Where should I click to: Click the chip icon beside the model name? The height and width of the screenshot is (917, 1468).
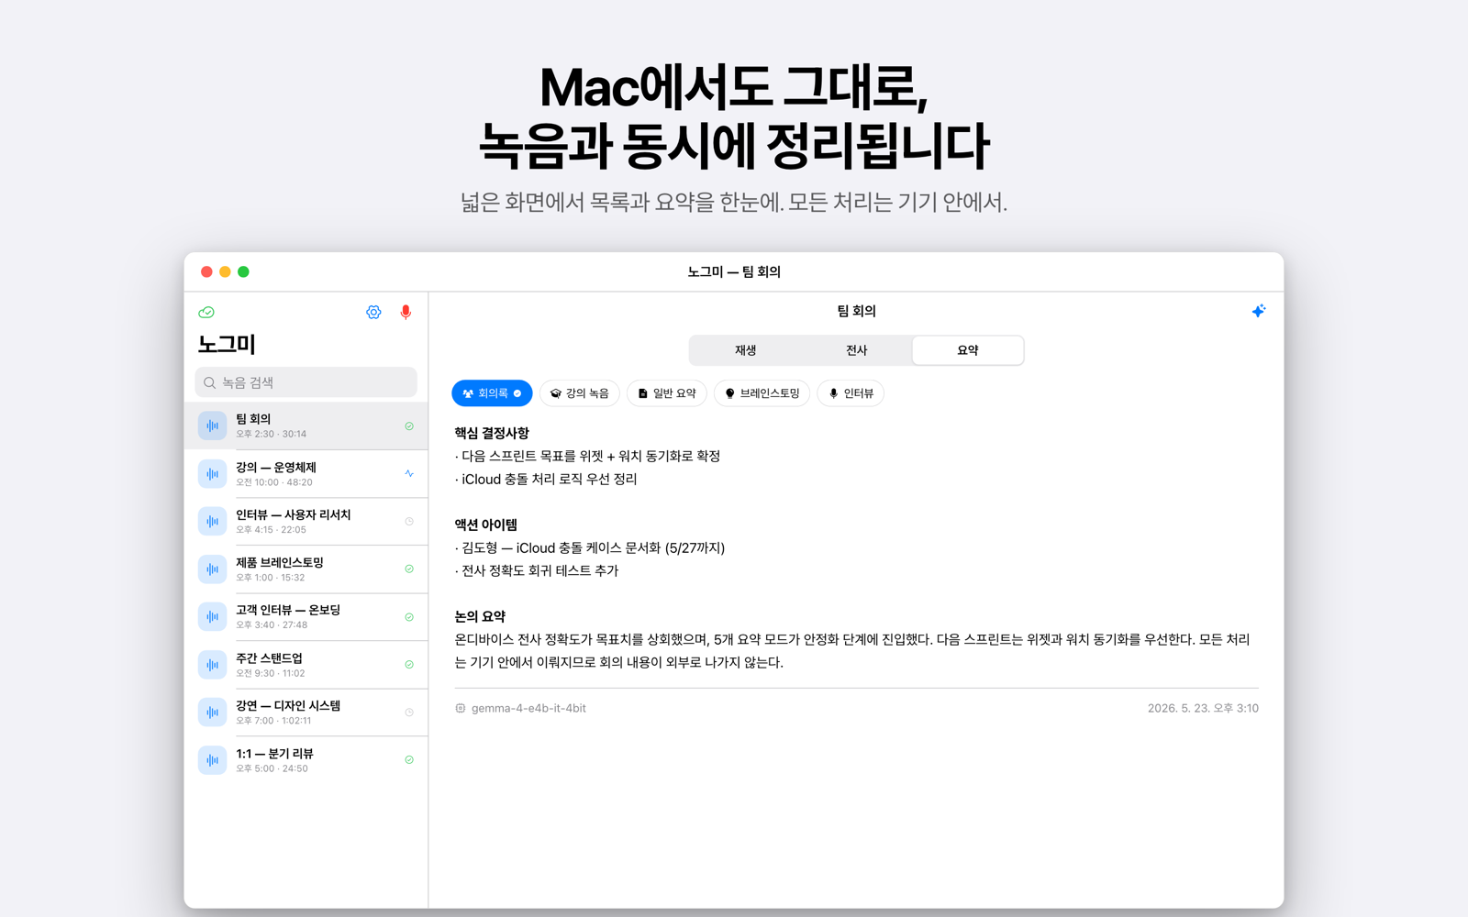pos(461,708)
